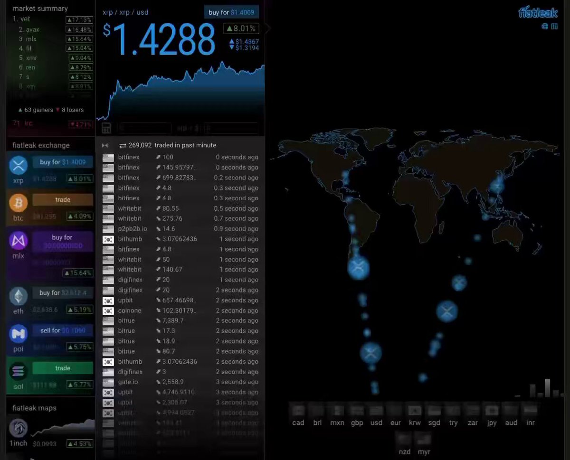This screenshot has height=460, width=570.
Task: Click the 4.09% change badge for btc
Action: coord(79,216)
